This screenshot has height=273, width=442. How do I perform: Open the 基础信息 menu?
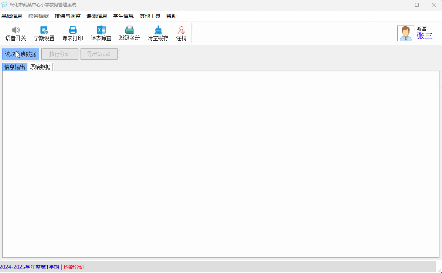click(x=12, y=16)
